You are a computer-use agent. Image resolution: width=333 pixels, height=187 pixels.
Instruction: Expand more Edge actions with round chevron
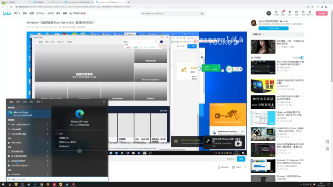(80, 151)
